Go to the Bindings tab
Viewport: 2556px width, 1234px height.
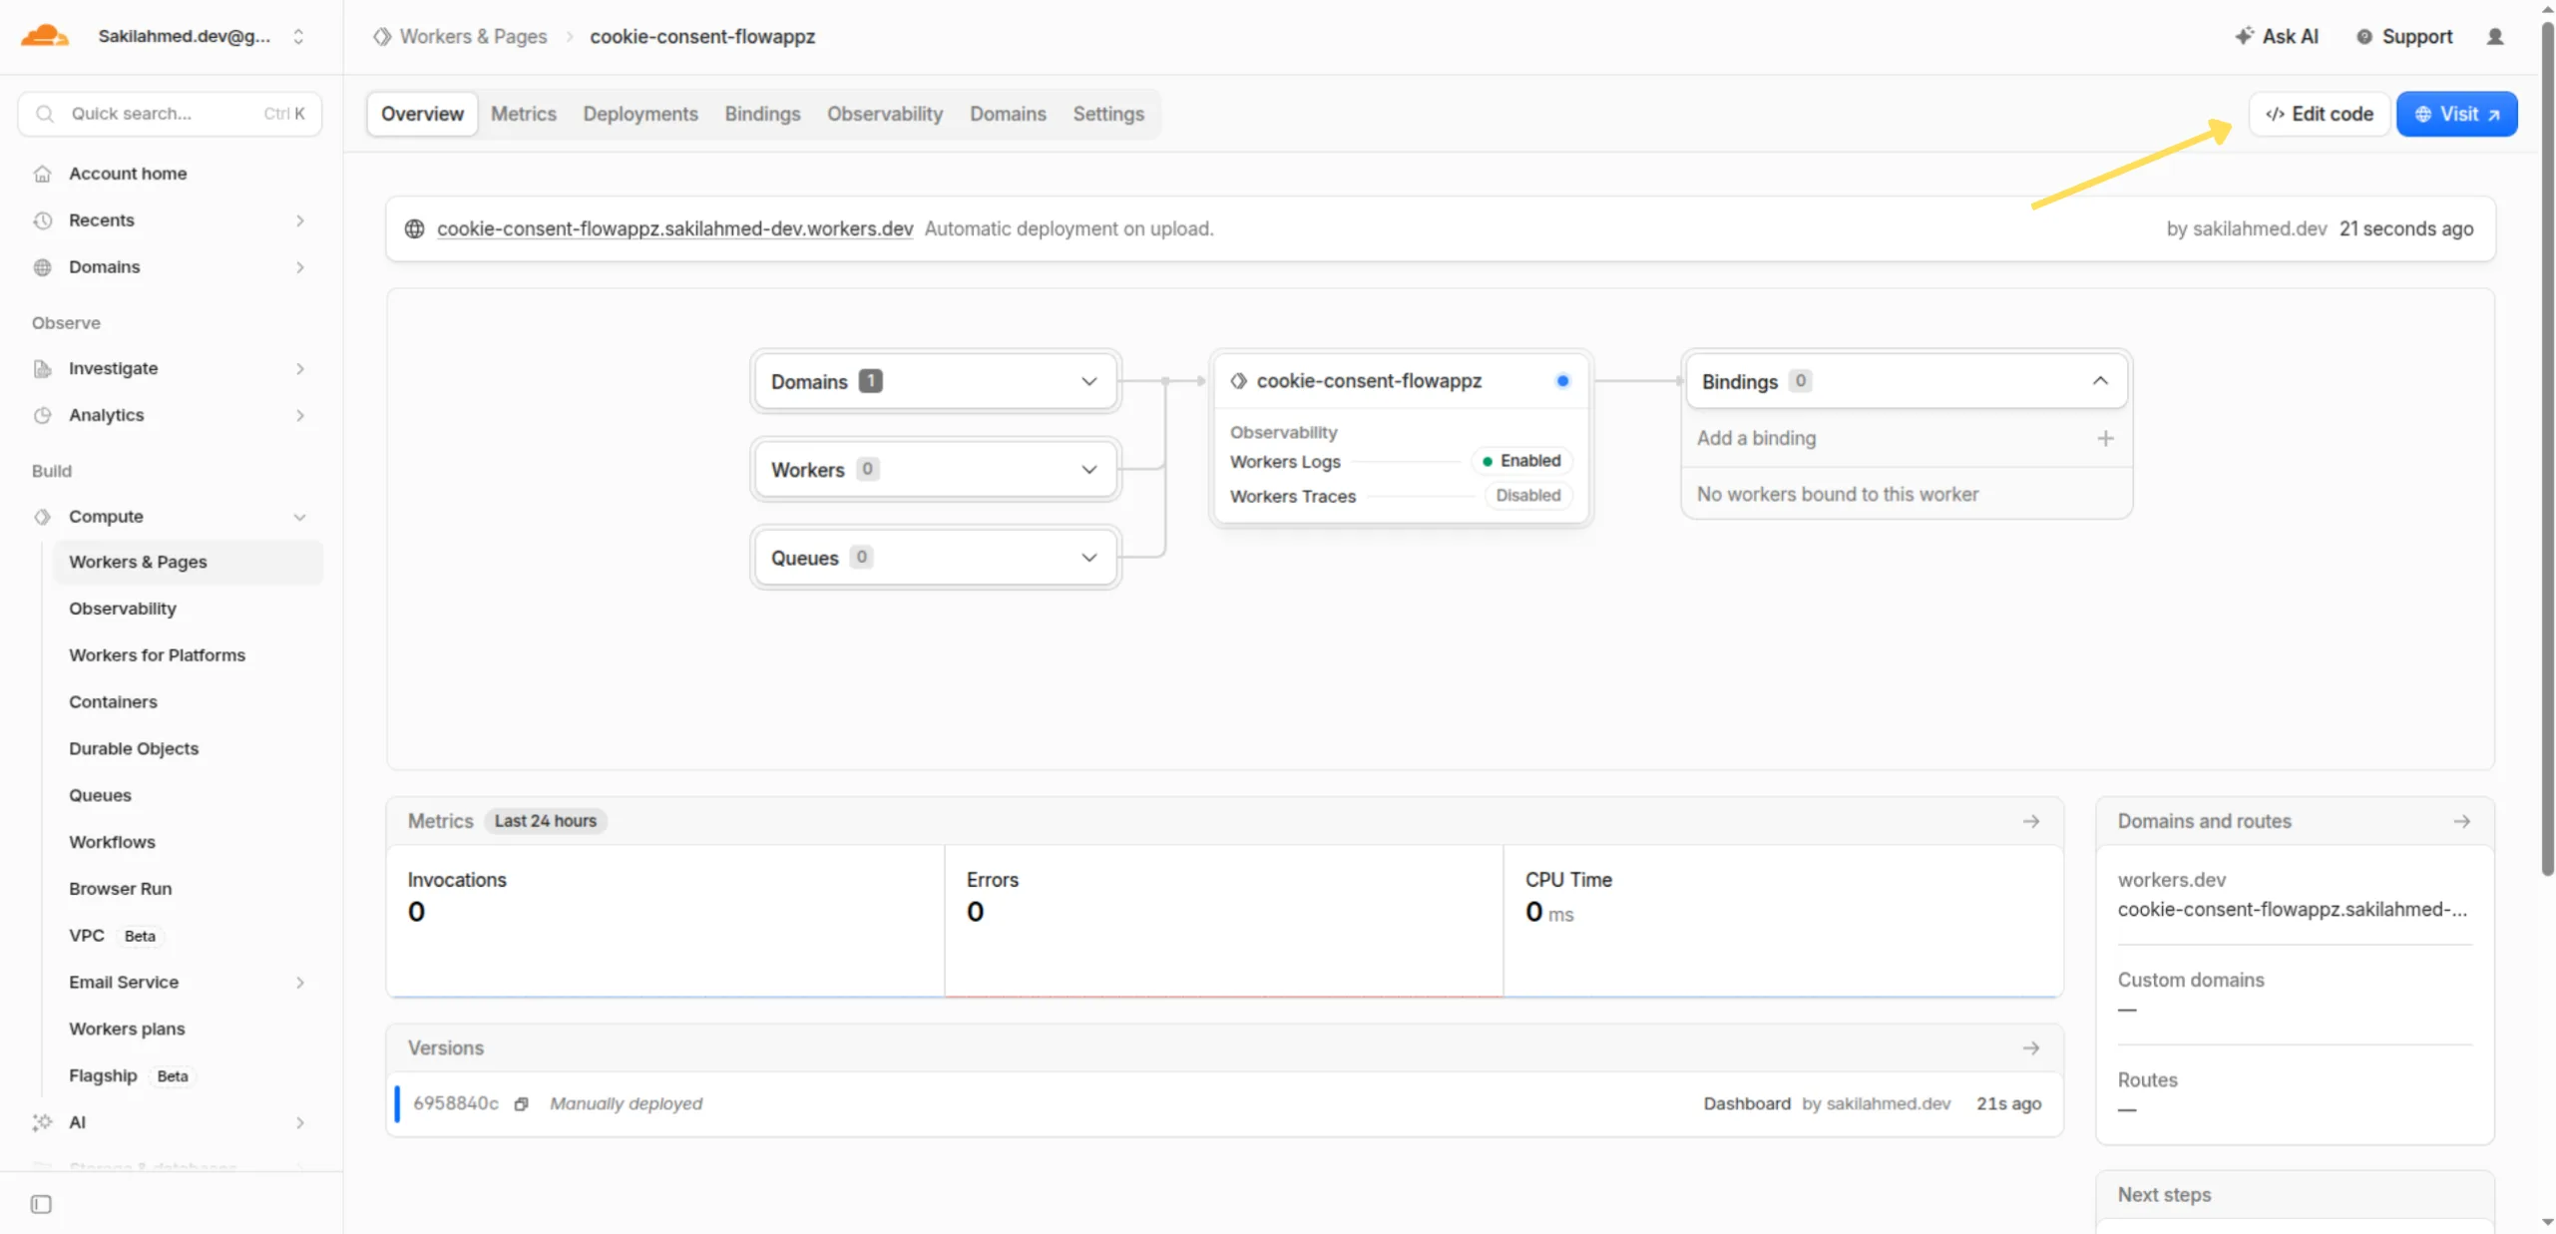pos(762,114)
